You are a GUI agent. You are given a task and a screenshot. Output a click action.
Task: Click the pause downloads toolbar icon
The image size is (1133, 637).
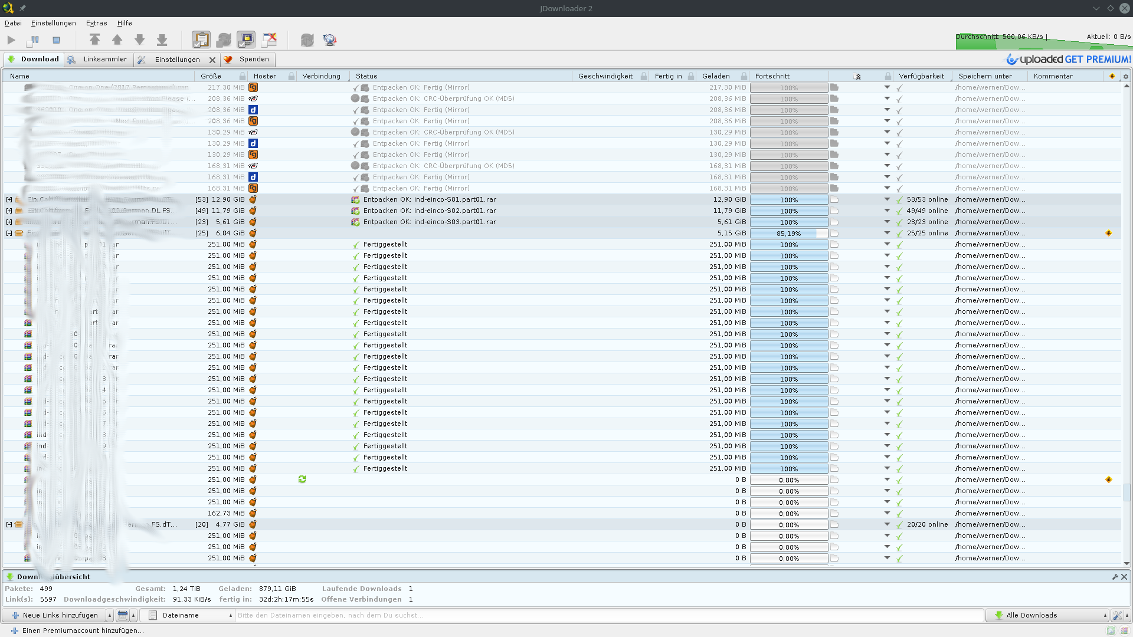pos(33,40)
